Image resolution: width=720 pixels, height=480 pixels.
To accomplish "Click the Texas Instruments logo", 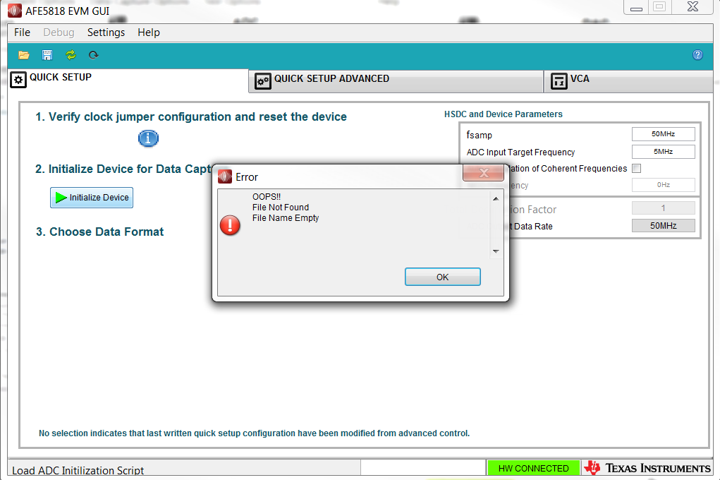I will [x=647, y=468].
